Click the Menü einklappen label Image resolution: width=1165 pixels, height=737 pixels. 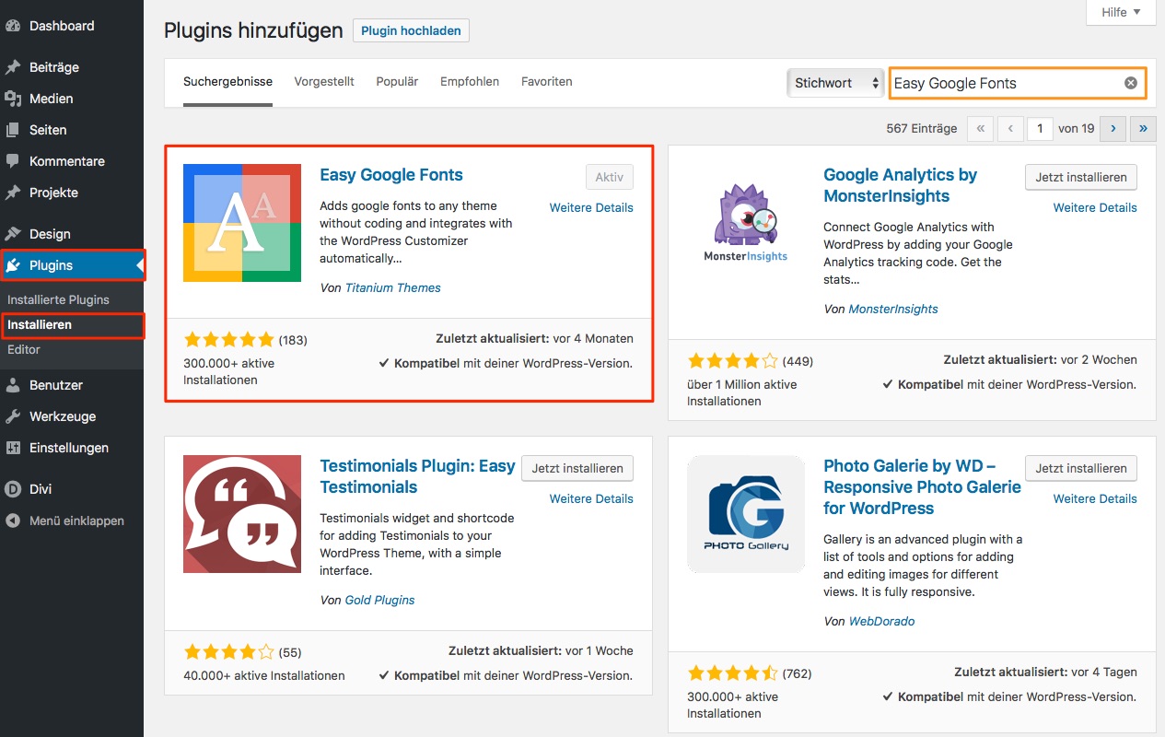pos(76,521)
